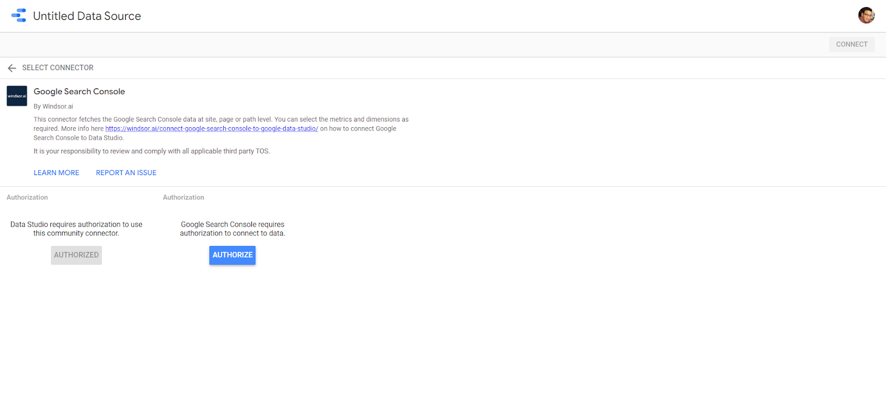
Task: Click the CONNECT button
Action: tap(852, 44)
